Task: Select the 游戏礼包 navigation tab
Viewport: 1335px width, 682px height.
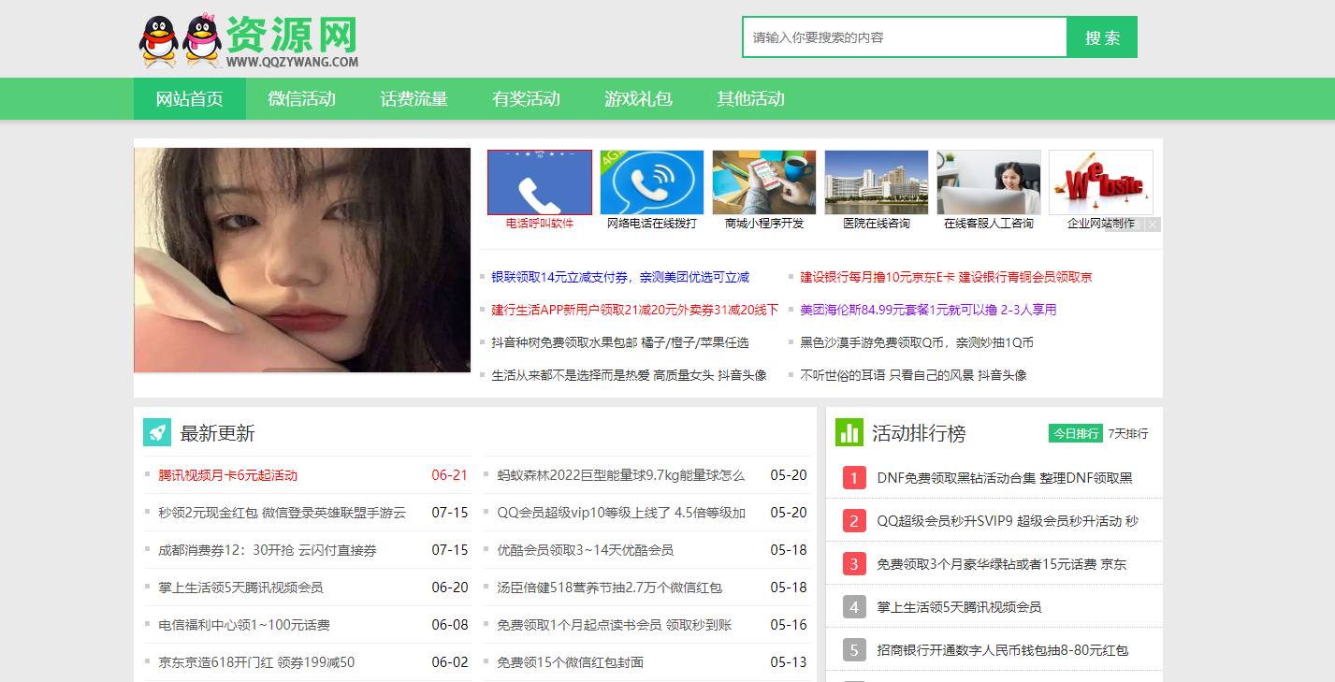Action: (637, 98)
